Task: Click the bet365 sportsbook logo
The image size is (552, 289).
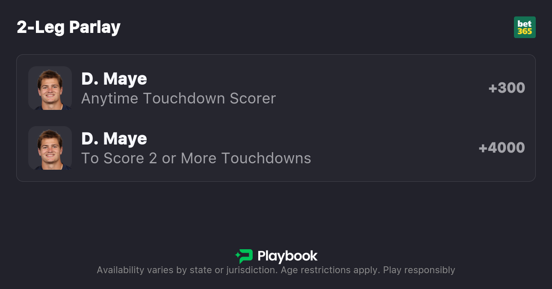Action: coord(525,27)
